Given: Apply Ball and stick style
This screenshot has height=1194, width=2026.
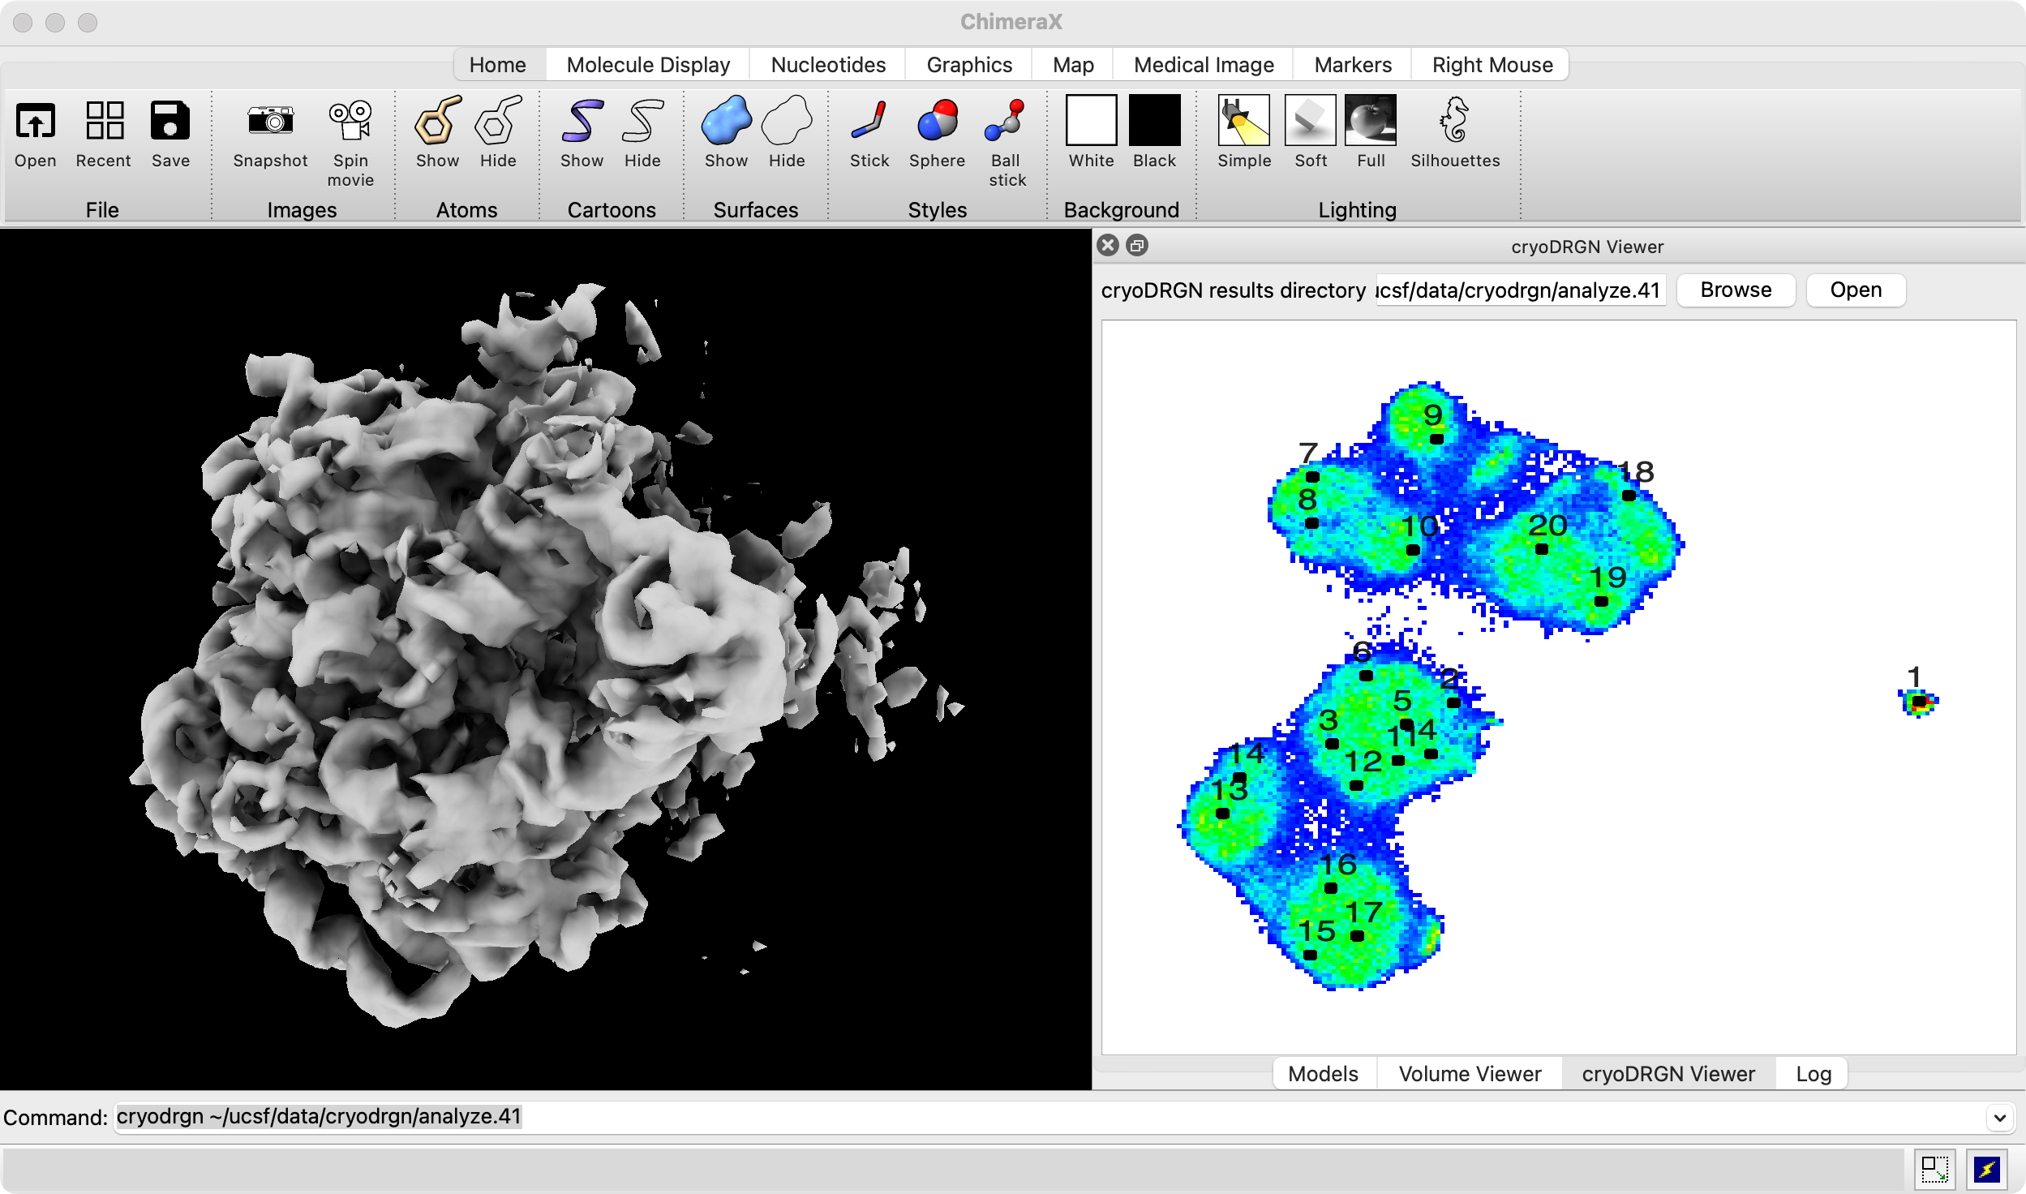Looking at the screenshot, I should (1006, 122).
